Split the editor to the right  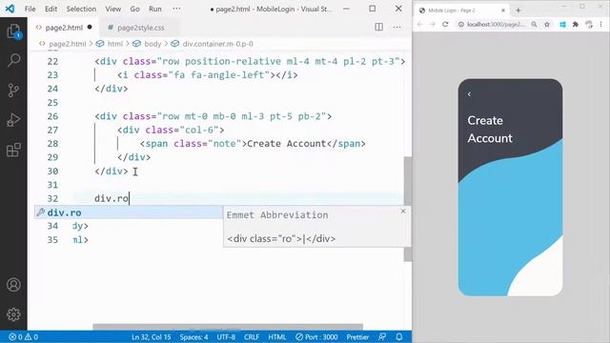pyautogui.click(x=378, y=27)
